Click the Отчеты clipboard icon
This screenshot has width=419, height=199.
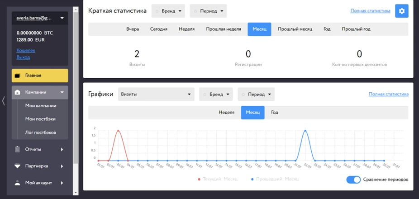pos(18,149)
